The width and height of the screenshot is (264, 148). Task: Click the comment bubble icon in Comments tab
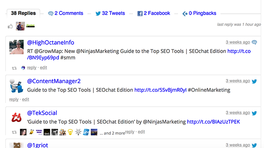click(51, 13)
